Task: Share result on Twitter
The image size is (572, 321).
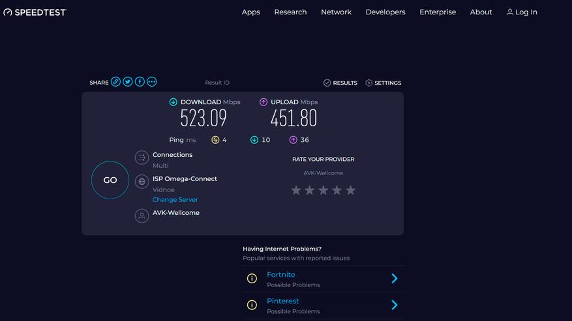Action: (x=128, y=82)
